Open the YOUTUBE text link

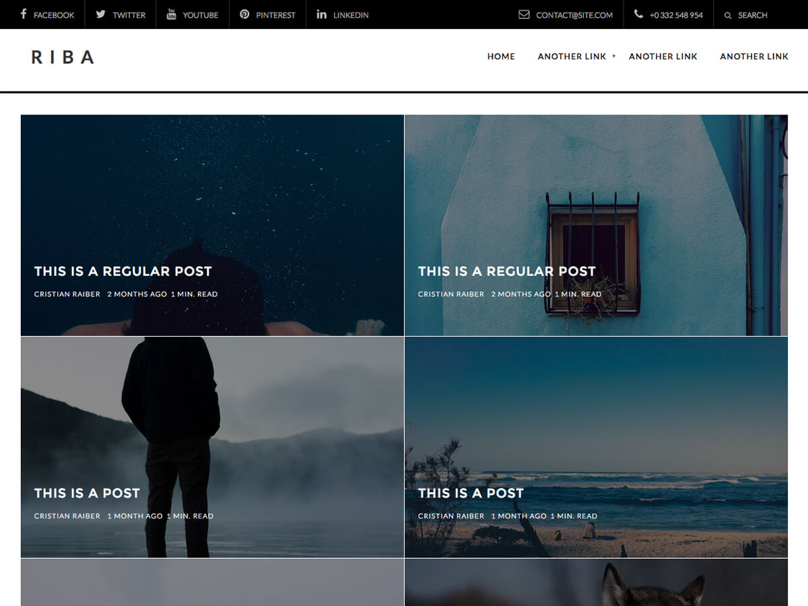click(201, 15)
